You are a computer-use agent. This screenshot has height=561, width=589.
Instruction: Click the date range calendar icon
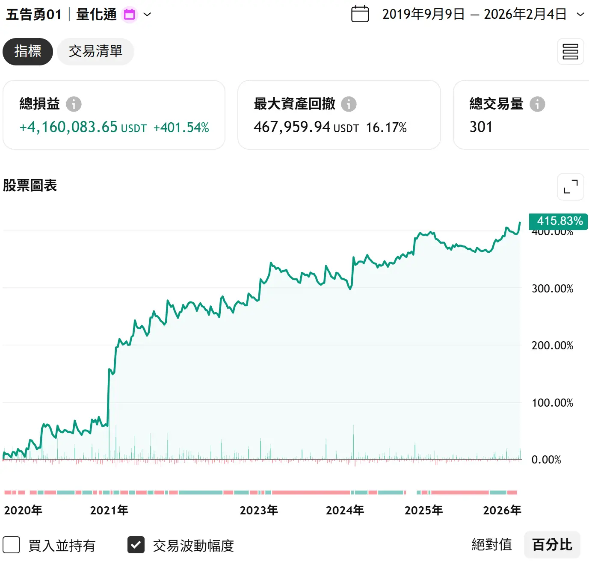tap(360, 14)
